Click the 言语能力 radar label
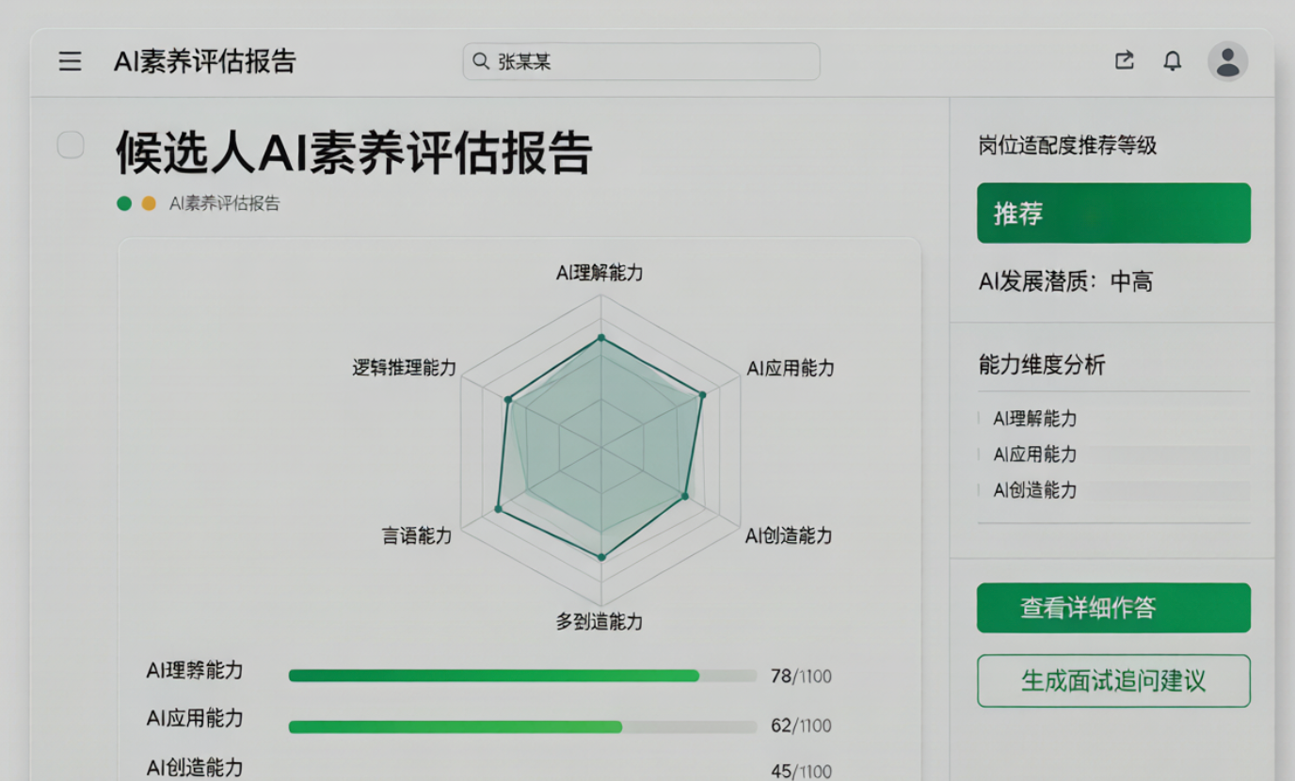This screenshot has width=1295, height=781. tap(416, 535)
